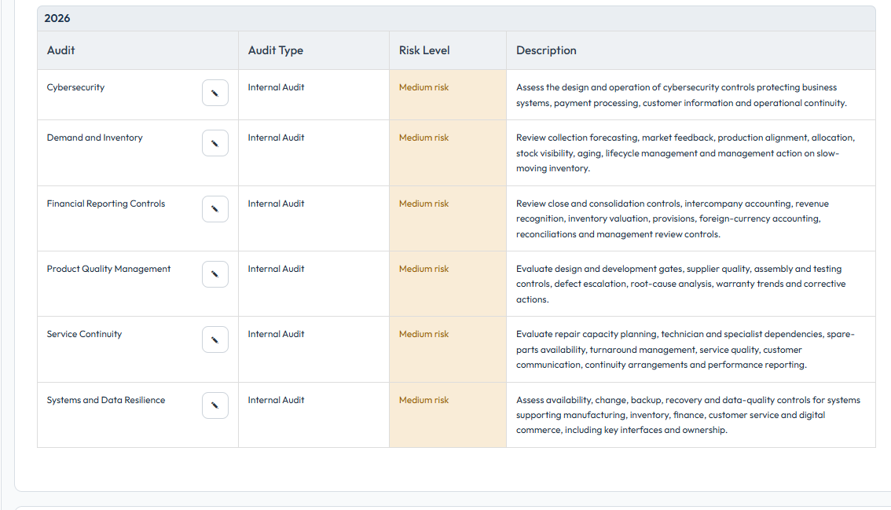Select Internal Audit in Product Quality Management row
891x510 pixels.
276,269
